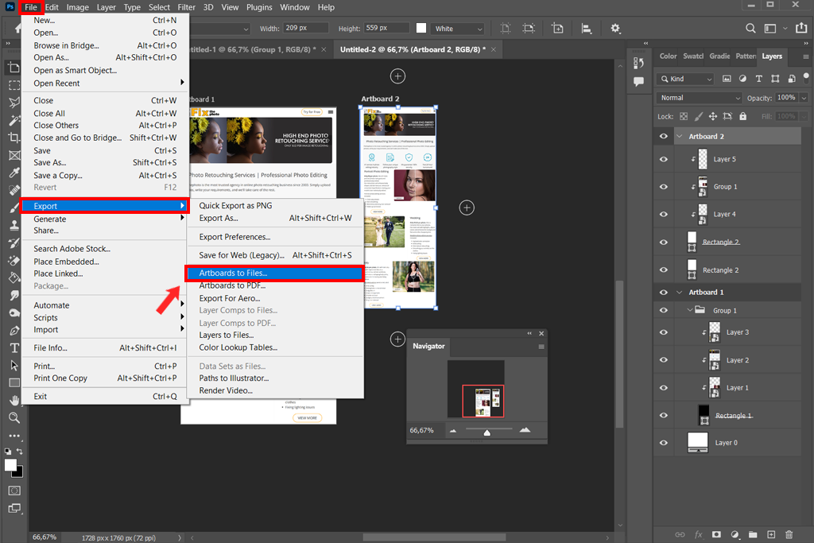
Task: Collapse the Group 1 folder under Artboard 1
Action: click(x=690, y=310)
